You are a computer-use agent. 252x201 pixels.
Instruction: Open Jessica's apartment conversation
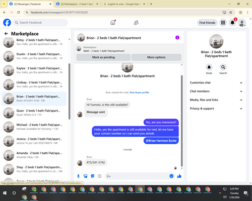tap(34, 141)
